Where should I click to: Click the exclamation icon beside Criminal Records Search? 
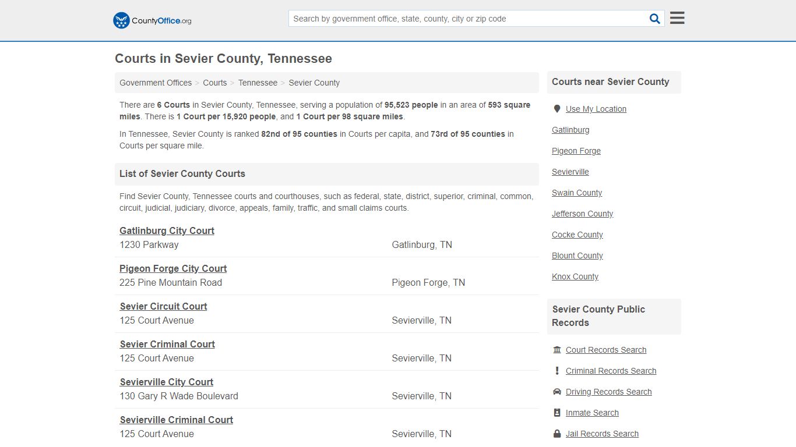557,371
